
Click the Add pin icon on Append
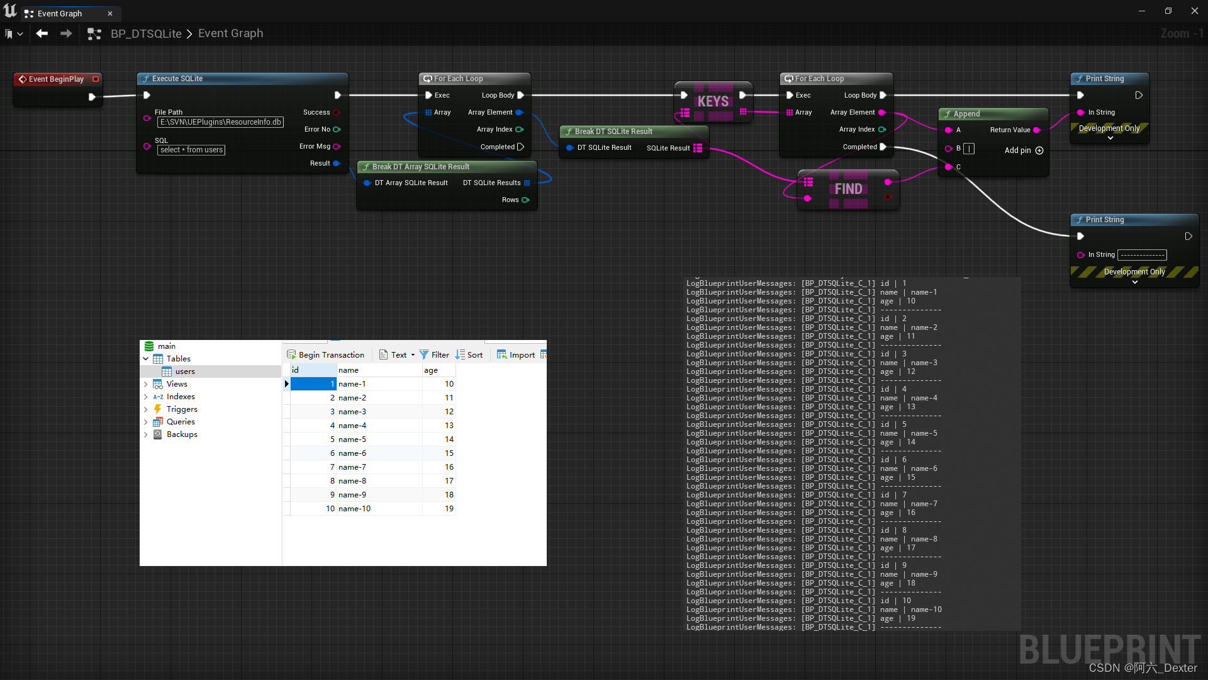[1039, 150]
